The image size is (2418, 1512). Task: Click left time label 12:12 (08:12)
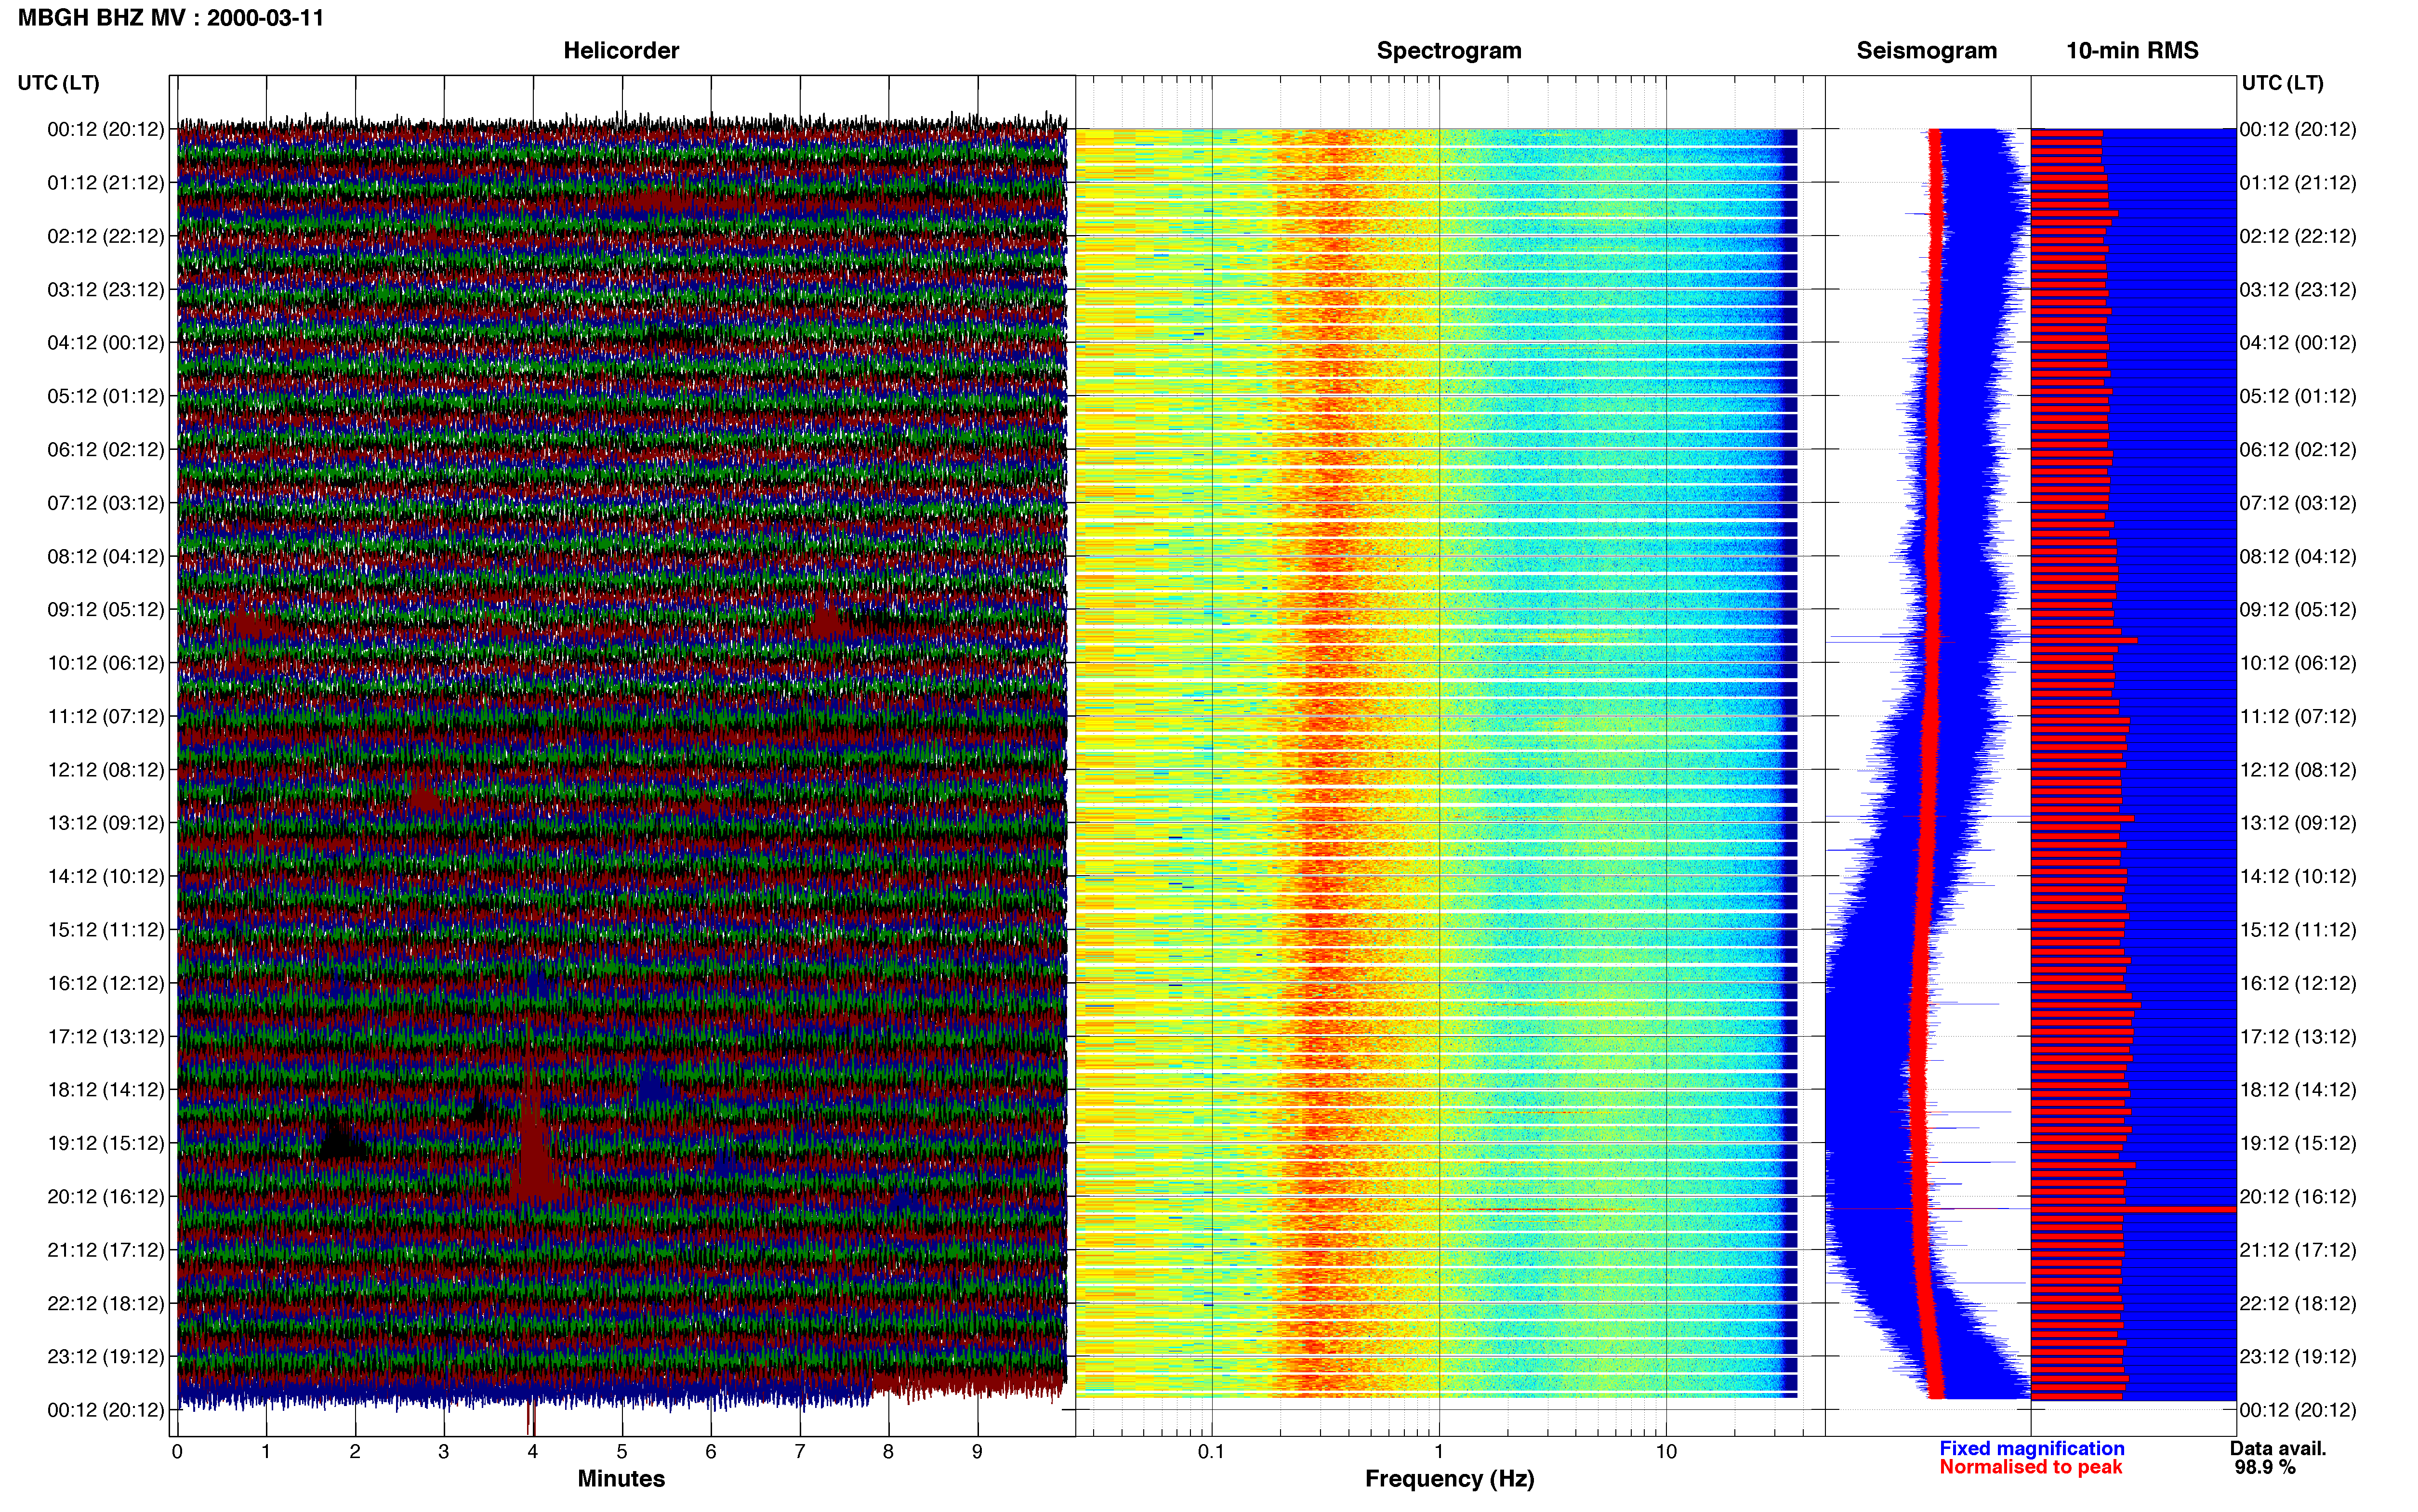pyautogui.click(x=106, y=770)
